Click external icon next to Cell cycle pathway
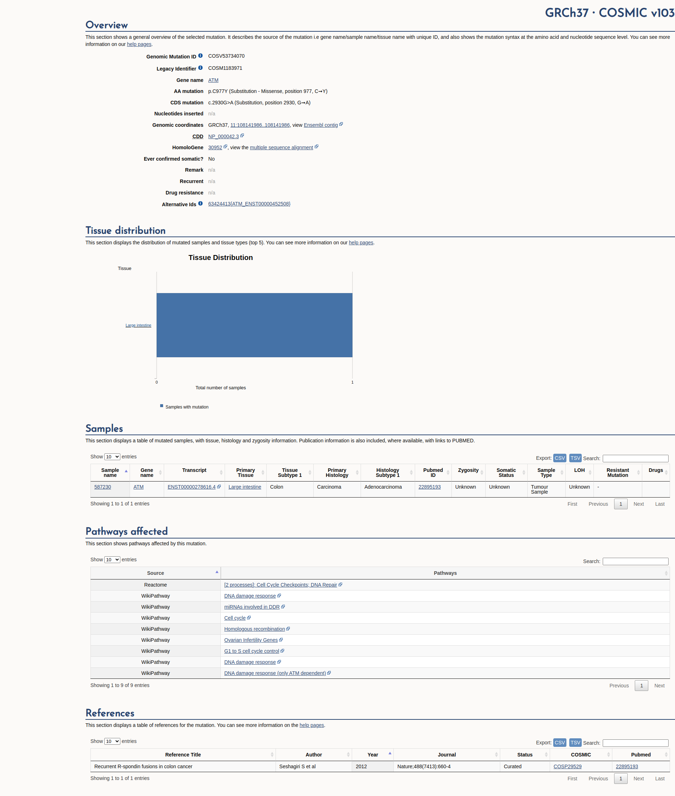 249,618
